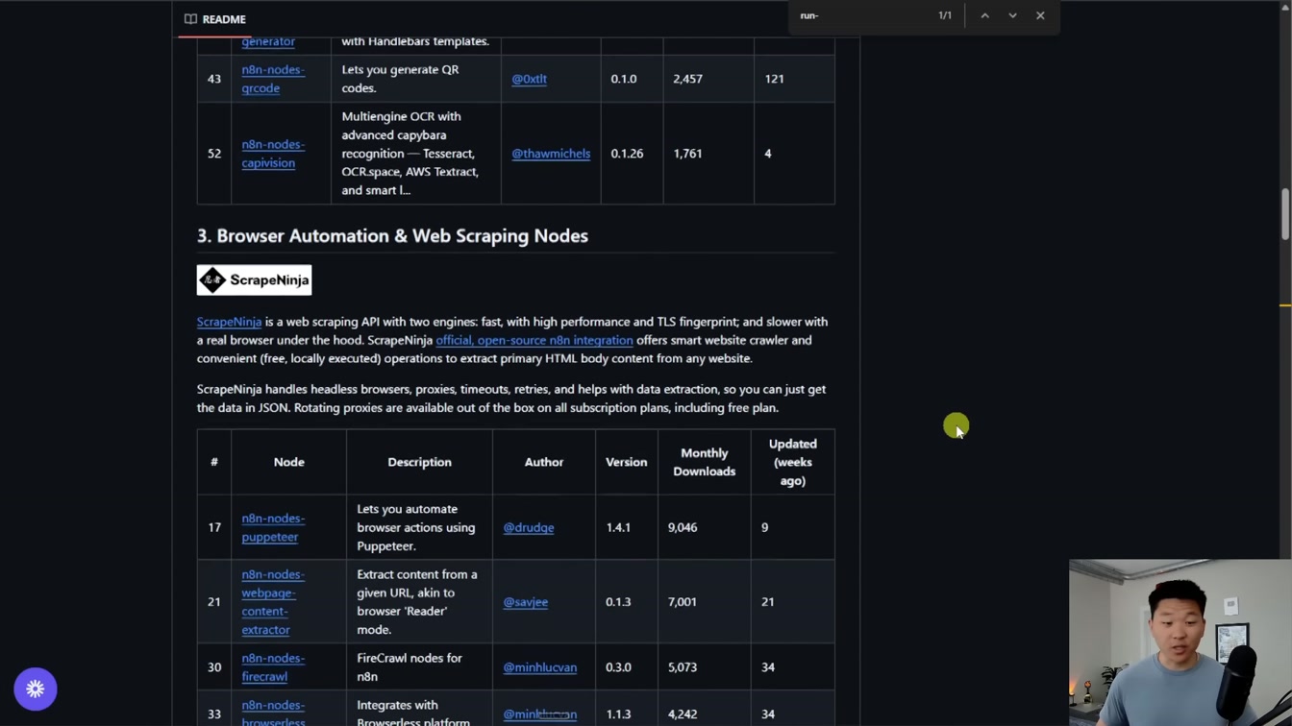Image resolution: width=1292 pixels, height=726 pixels.
Task: Visit author @0xtlt profile
Action: (529, 79)
